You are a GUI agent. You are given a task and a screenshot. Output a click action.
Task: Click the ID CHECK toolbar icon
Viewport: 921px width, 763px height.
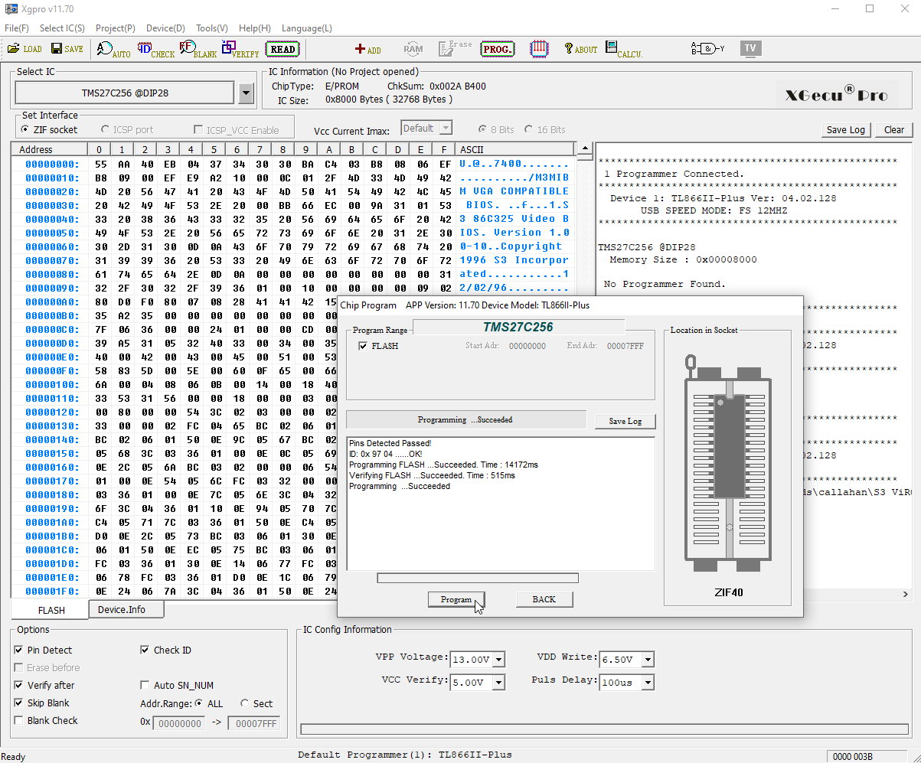coord(156,49)
